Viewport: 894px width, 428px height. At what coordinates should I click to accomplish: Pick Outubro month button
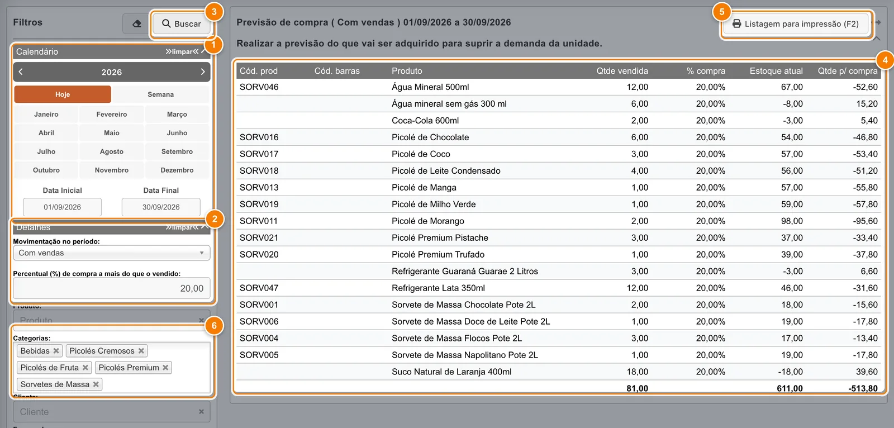coord(46,170)
